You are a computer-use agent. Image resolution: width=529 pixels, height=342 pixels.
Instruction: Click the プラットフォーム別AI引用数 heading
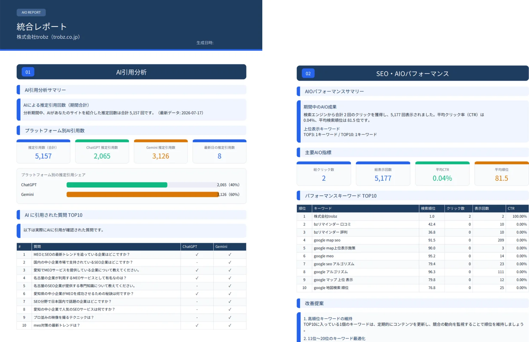click(x=55, y=130)
